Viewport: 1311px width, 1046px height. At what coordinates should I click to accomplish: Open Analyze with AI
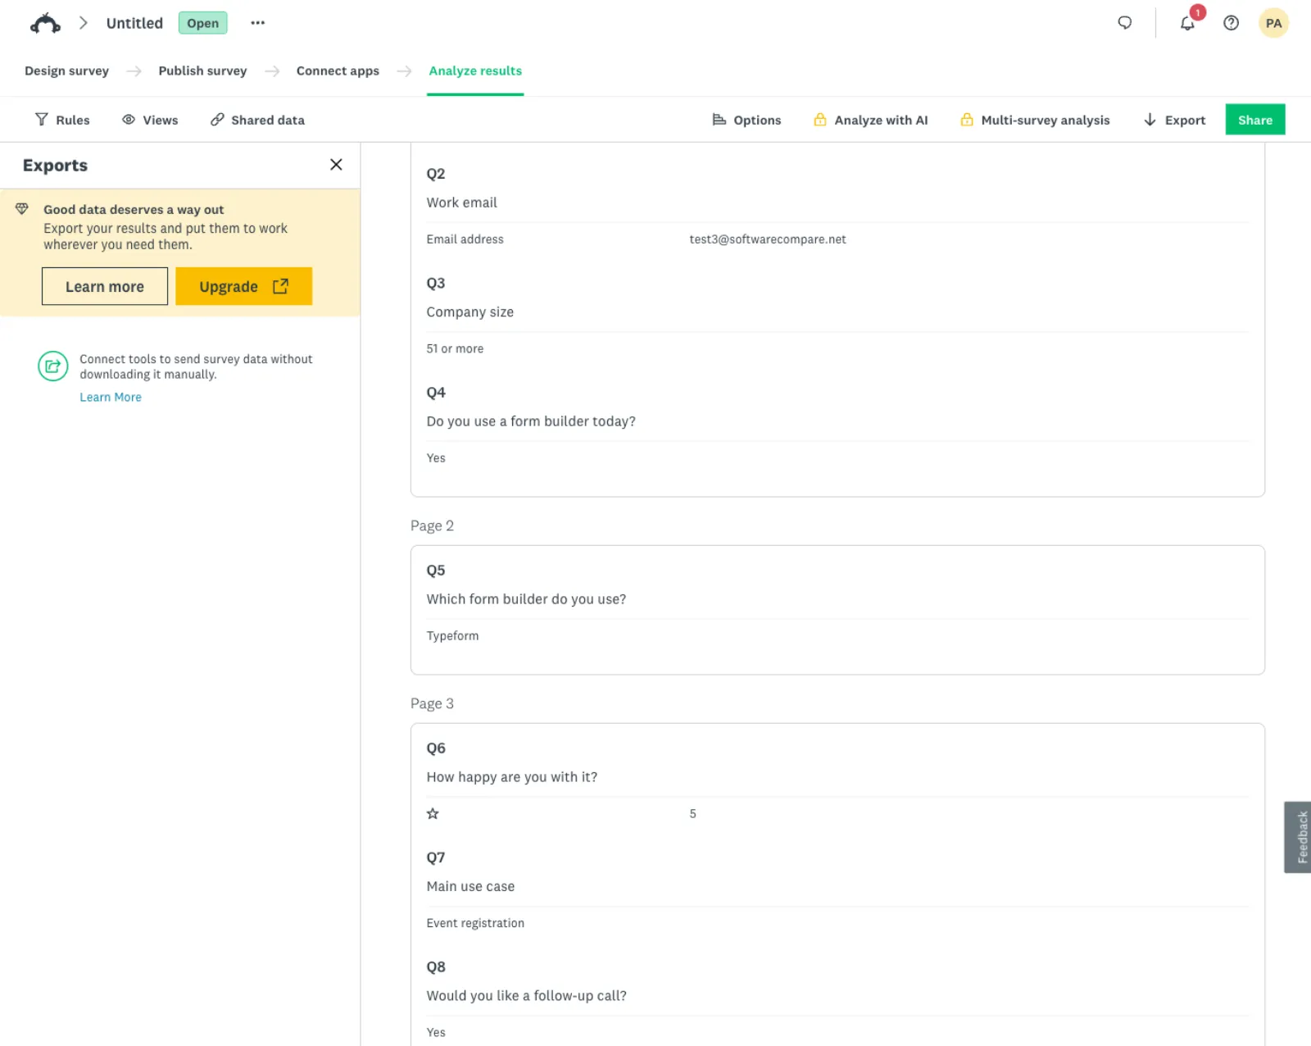[x=870, y=120]
